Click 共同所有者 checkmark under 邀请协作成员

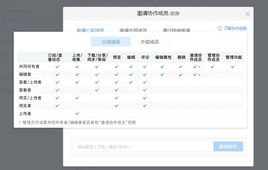click(195, 67)
